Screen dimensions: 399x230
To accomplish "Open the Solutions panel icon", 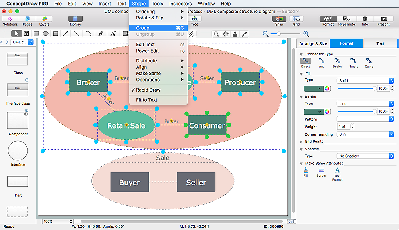I will tap(10, 19).
